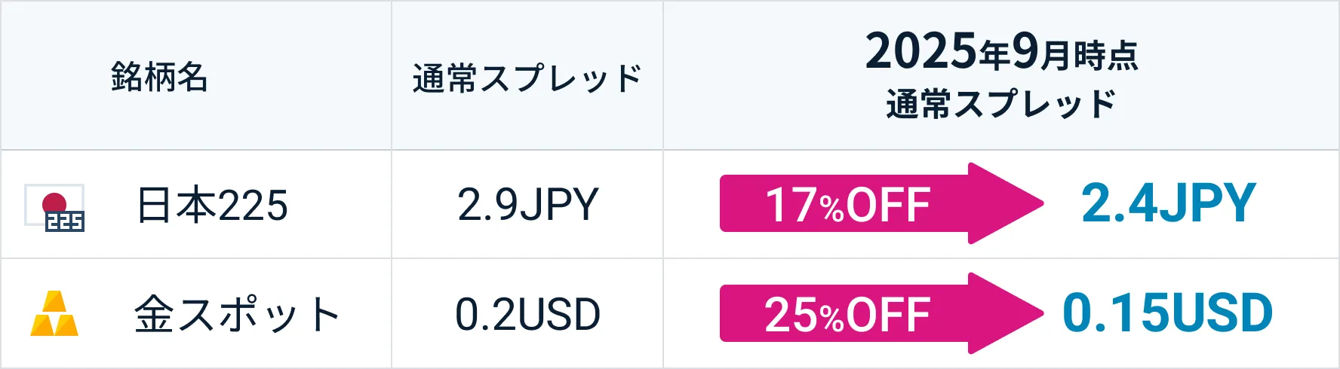
Task: Click the 2.9JPY spread value
Action: [527, 205]
